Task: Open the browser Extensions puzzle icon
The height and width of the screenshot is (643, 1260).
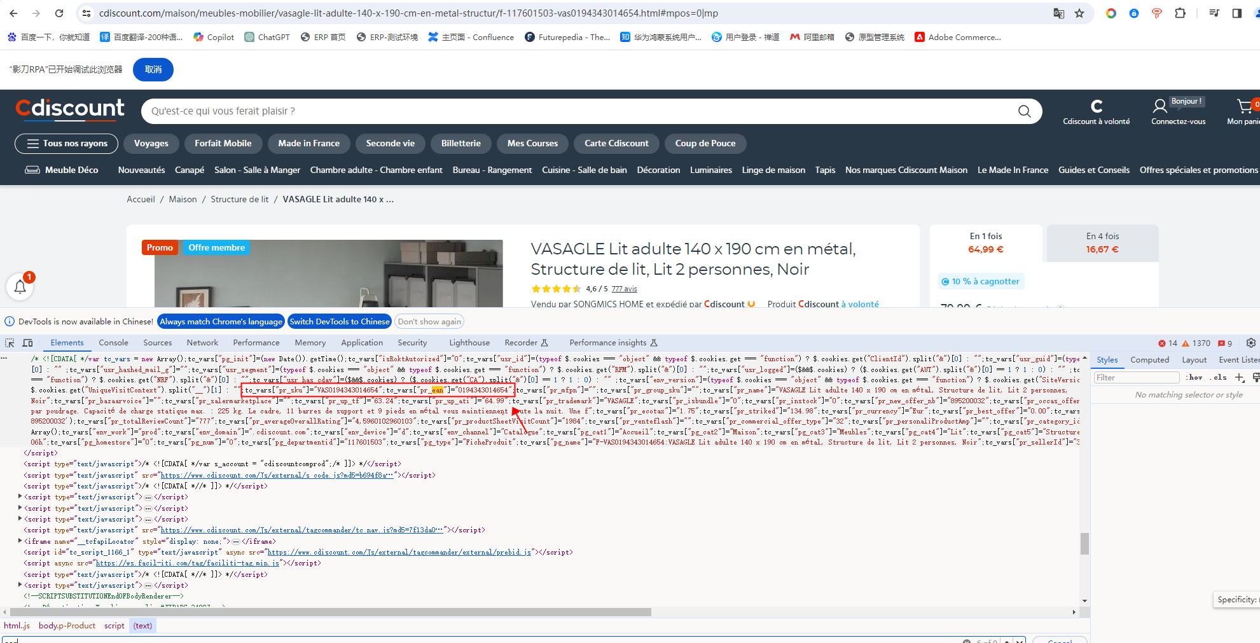Action: tap(1180, 13)
